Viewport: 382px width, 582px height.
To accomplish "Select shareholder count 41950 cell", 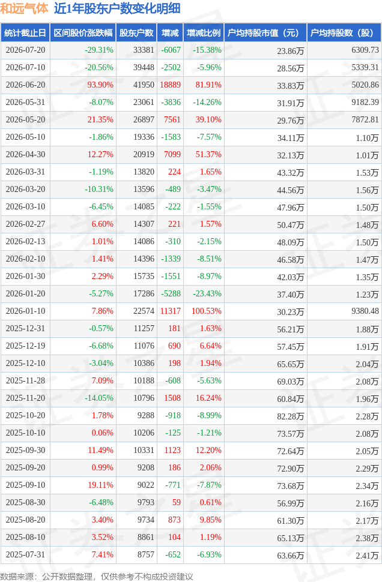I will [x=144, y=85].
